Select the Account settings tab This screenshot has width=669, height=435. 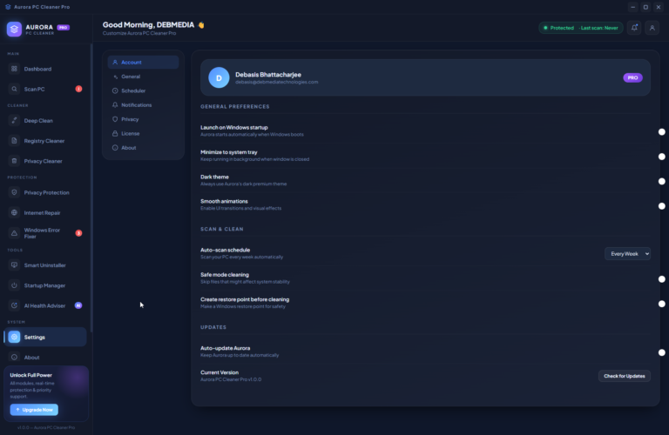(143, 62)
